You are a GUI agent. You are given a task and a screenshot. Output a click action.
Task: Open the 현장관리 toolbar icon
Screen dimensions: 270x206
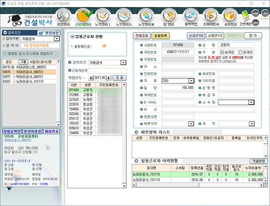coord(63,17)
